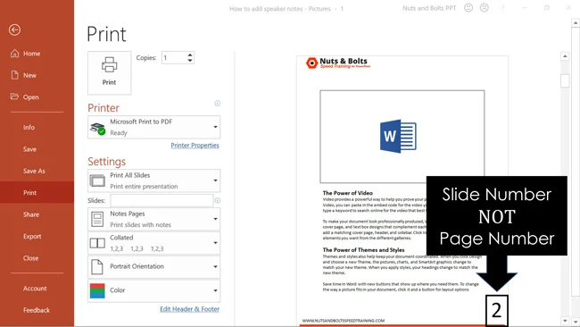Screen dimensions: 580x327
Task: Click 'The Power of Video' heading in preview
Action: click(348, 193)
